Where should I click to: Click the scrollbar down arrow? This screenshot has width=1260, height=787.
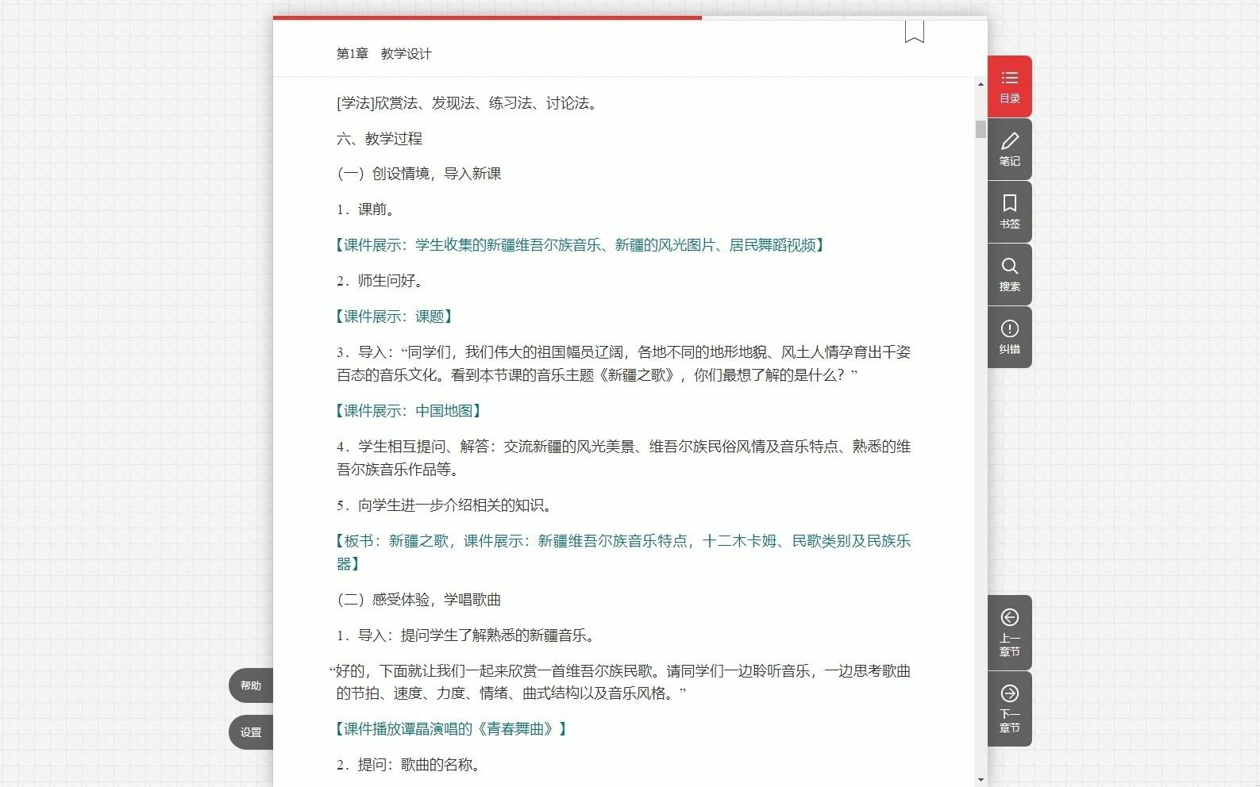(981, 780)
